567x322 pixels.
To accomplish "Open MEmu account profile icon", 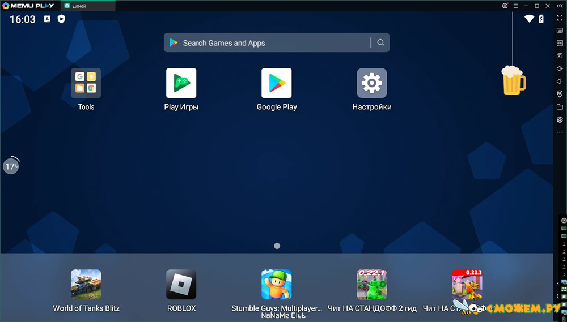I will [505, 6].
